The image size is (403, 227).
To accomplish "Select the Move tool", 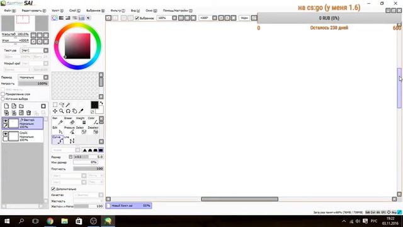I will click(x=55, y=111).
